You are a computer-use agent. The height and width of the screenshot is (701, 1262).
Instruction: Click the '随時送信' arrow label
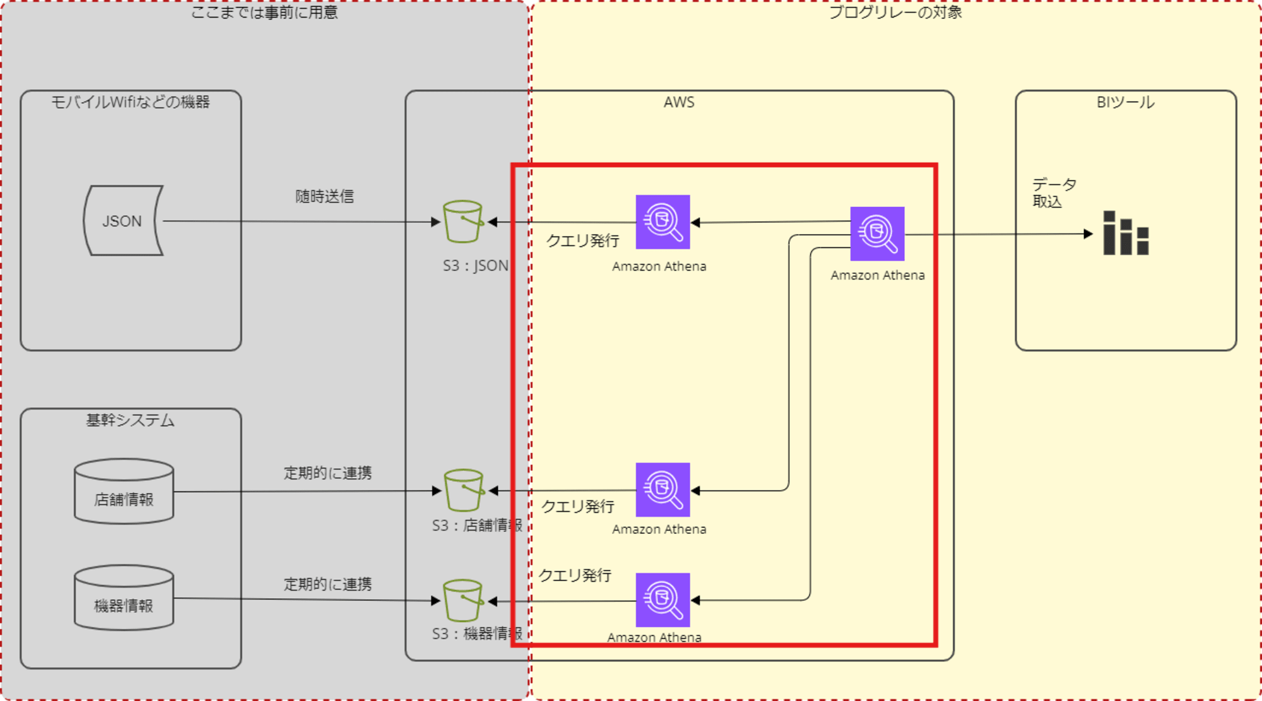(x=324, y=196)
